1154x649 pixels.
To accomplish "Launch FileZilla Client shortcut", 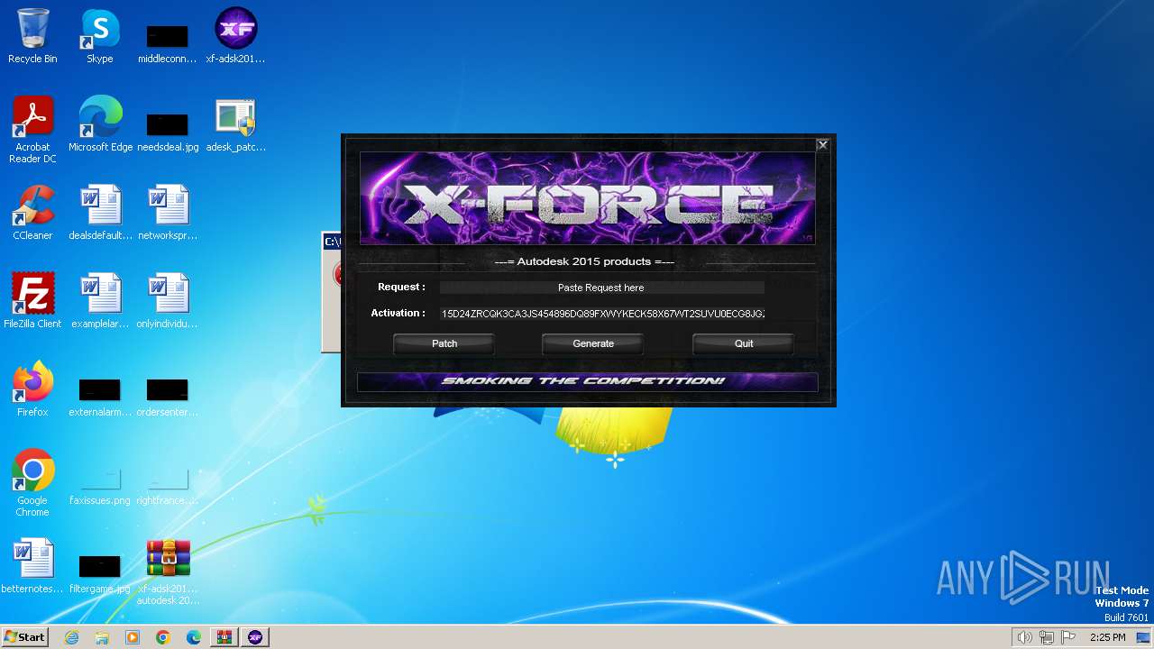I will pyautogui.click(x=32, y=301).
